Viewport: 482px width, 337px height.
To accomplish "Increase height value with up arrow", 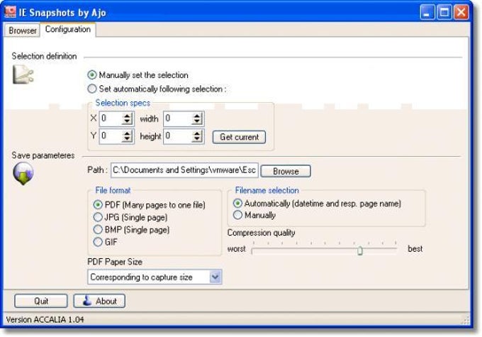I will tap(197, 133).
